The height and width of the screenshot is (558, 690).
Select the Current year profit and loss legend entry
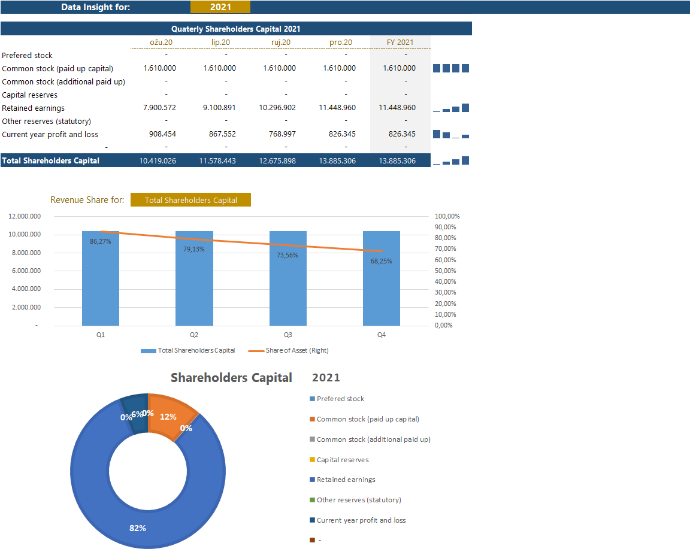click(x=361, y=520)
